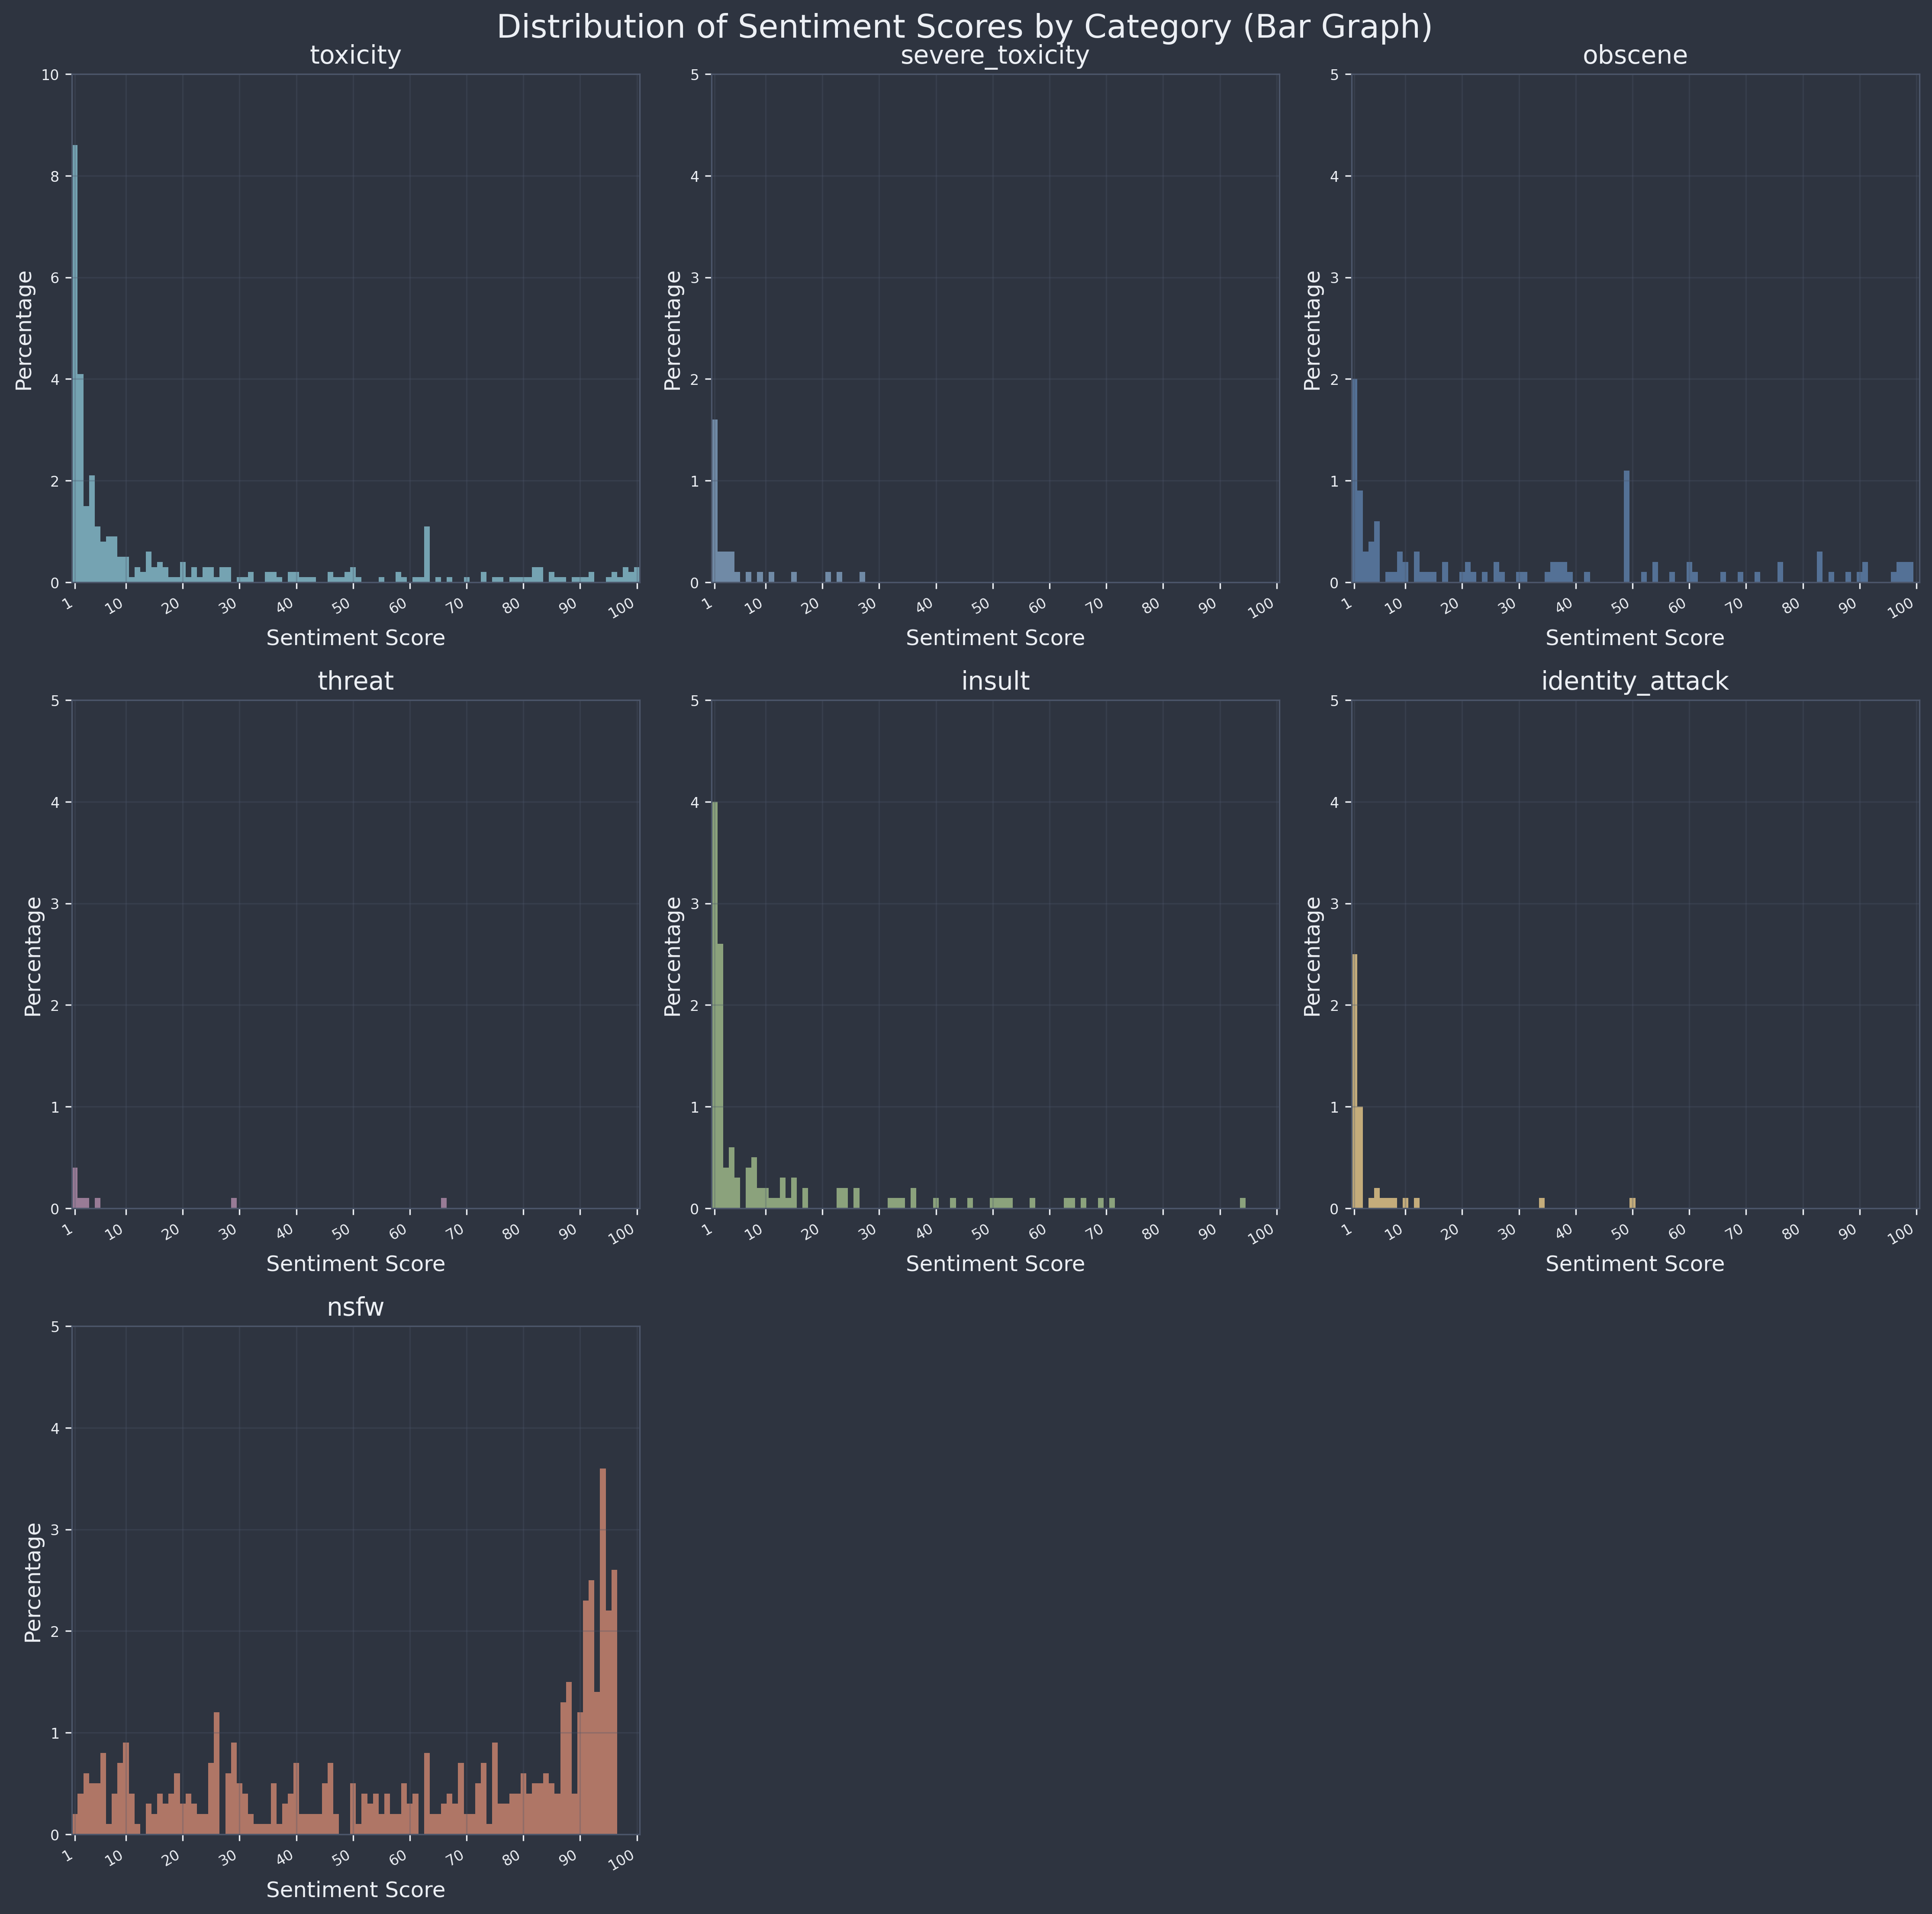Click the y-axis tick '10' on toxicity chart

point(52,75)
